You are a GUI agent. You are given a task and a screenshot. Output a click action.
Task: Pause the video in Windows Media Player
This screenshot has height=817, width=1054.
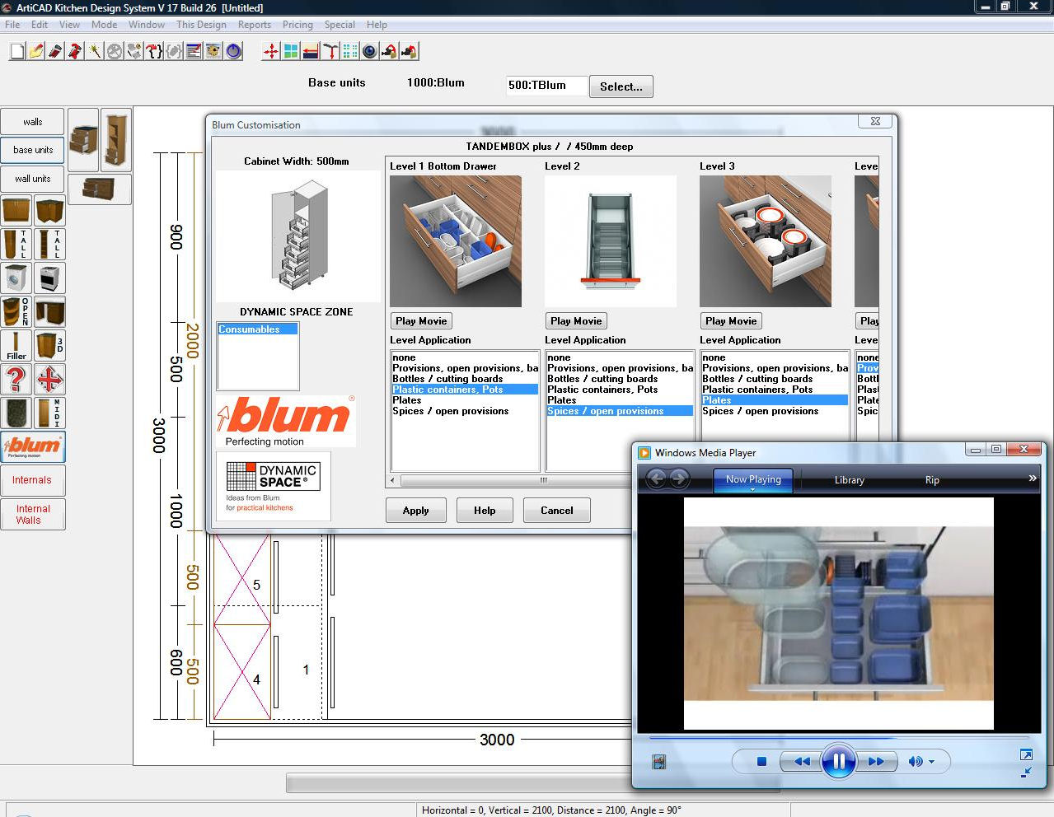click(x=838, y=761)
